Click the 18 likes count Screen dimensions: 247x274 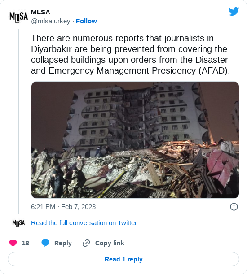tap(26, 243)
